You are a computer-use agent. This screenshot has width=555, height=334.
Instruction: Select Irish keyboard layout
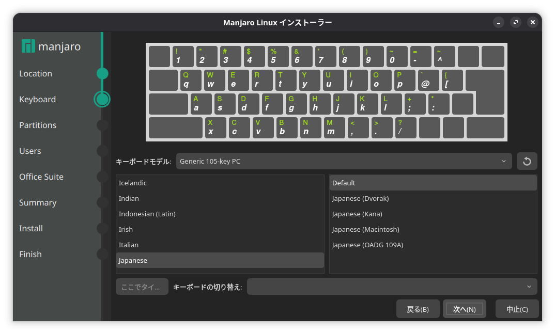coord(220,229)
